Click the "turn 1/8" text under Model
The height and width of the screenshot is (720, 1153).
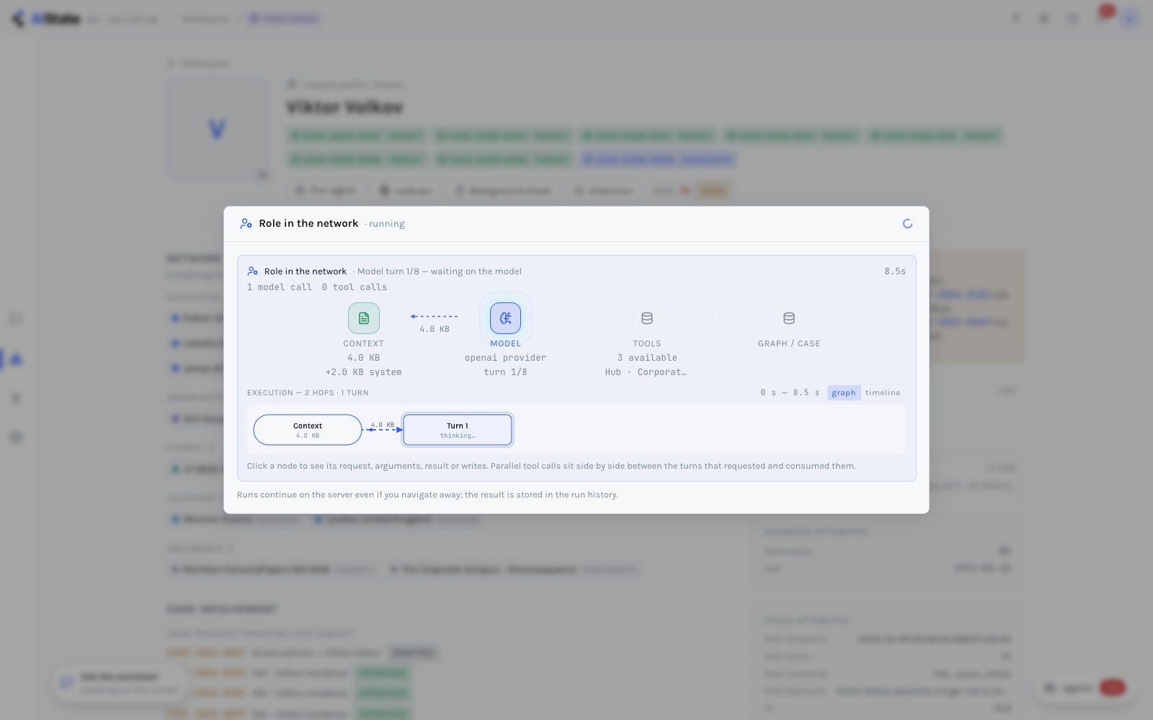506,372
